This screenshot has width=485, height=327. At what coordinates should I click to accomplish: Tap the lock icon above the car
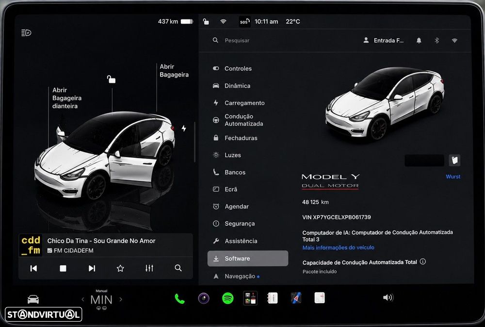[111, 79]
